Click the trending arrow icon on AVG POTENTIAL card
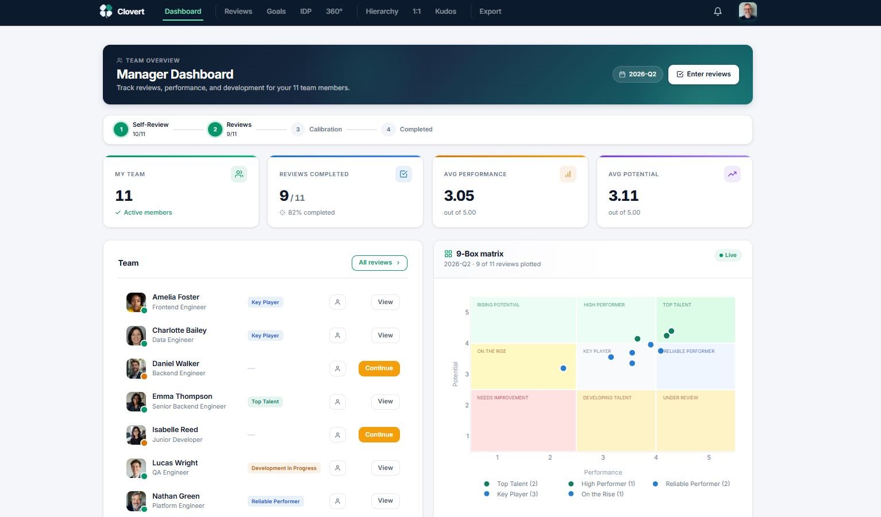881x517 pixels. coord(732,174)
